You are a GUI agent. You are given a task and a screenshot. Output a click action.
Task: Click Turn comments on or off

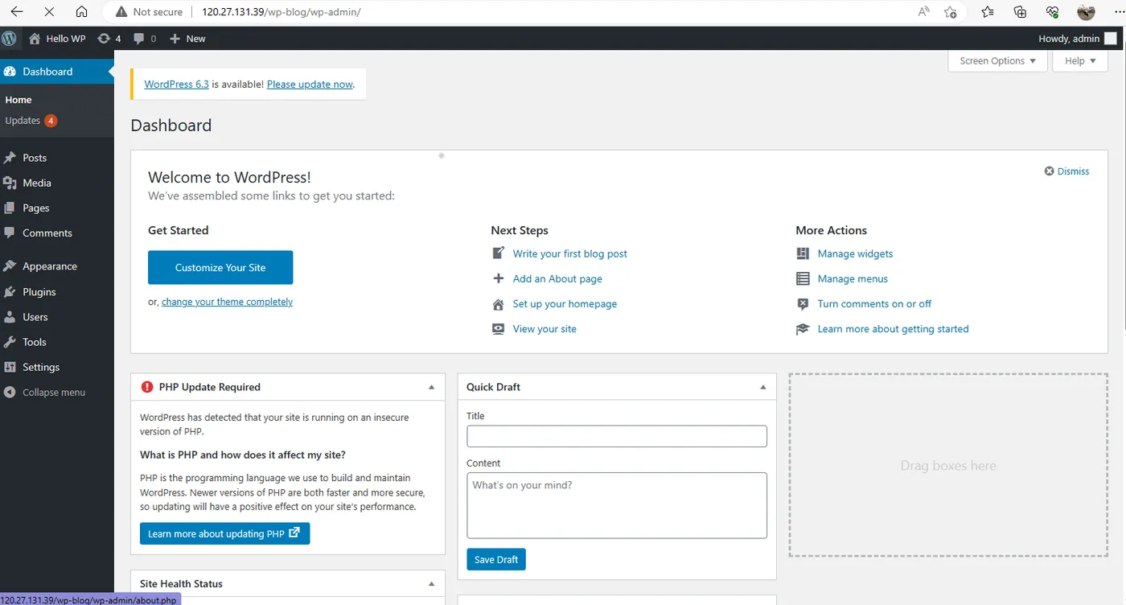(x=874, y=303)
